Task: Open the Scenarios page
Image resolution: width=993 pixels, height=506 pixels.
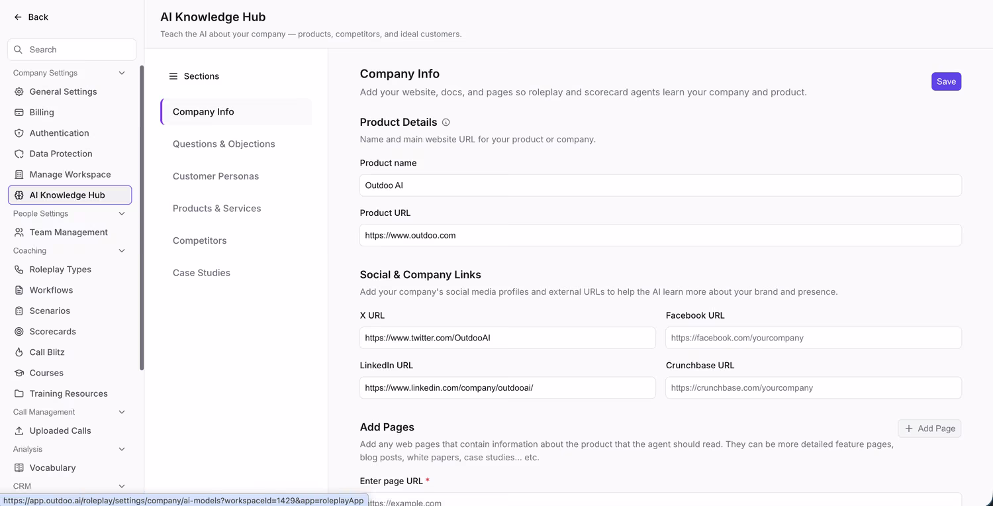Action: (70, 311)
